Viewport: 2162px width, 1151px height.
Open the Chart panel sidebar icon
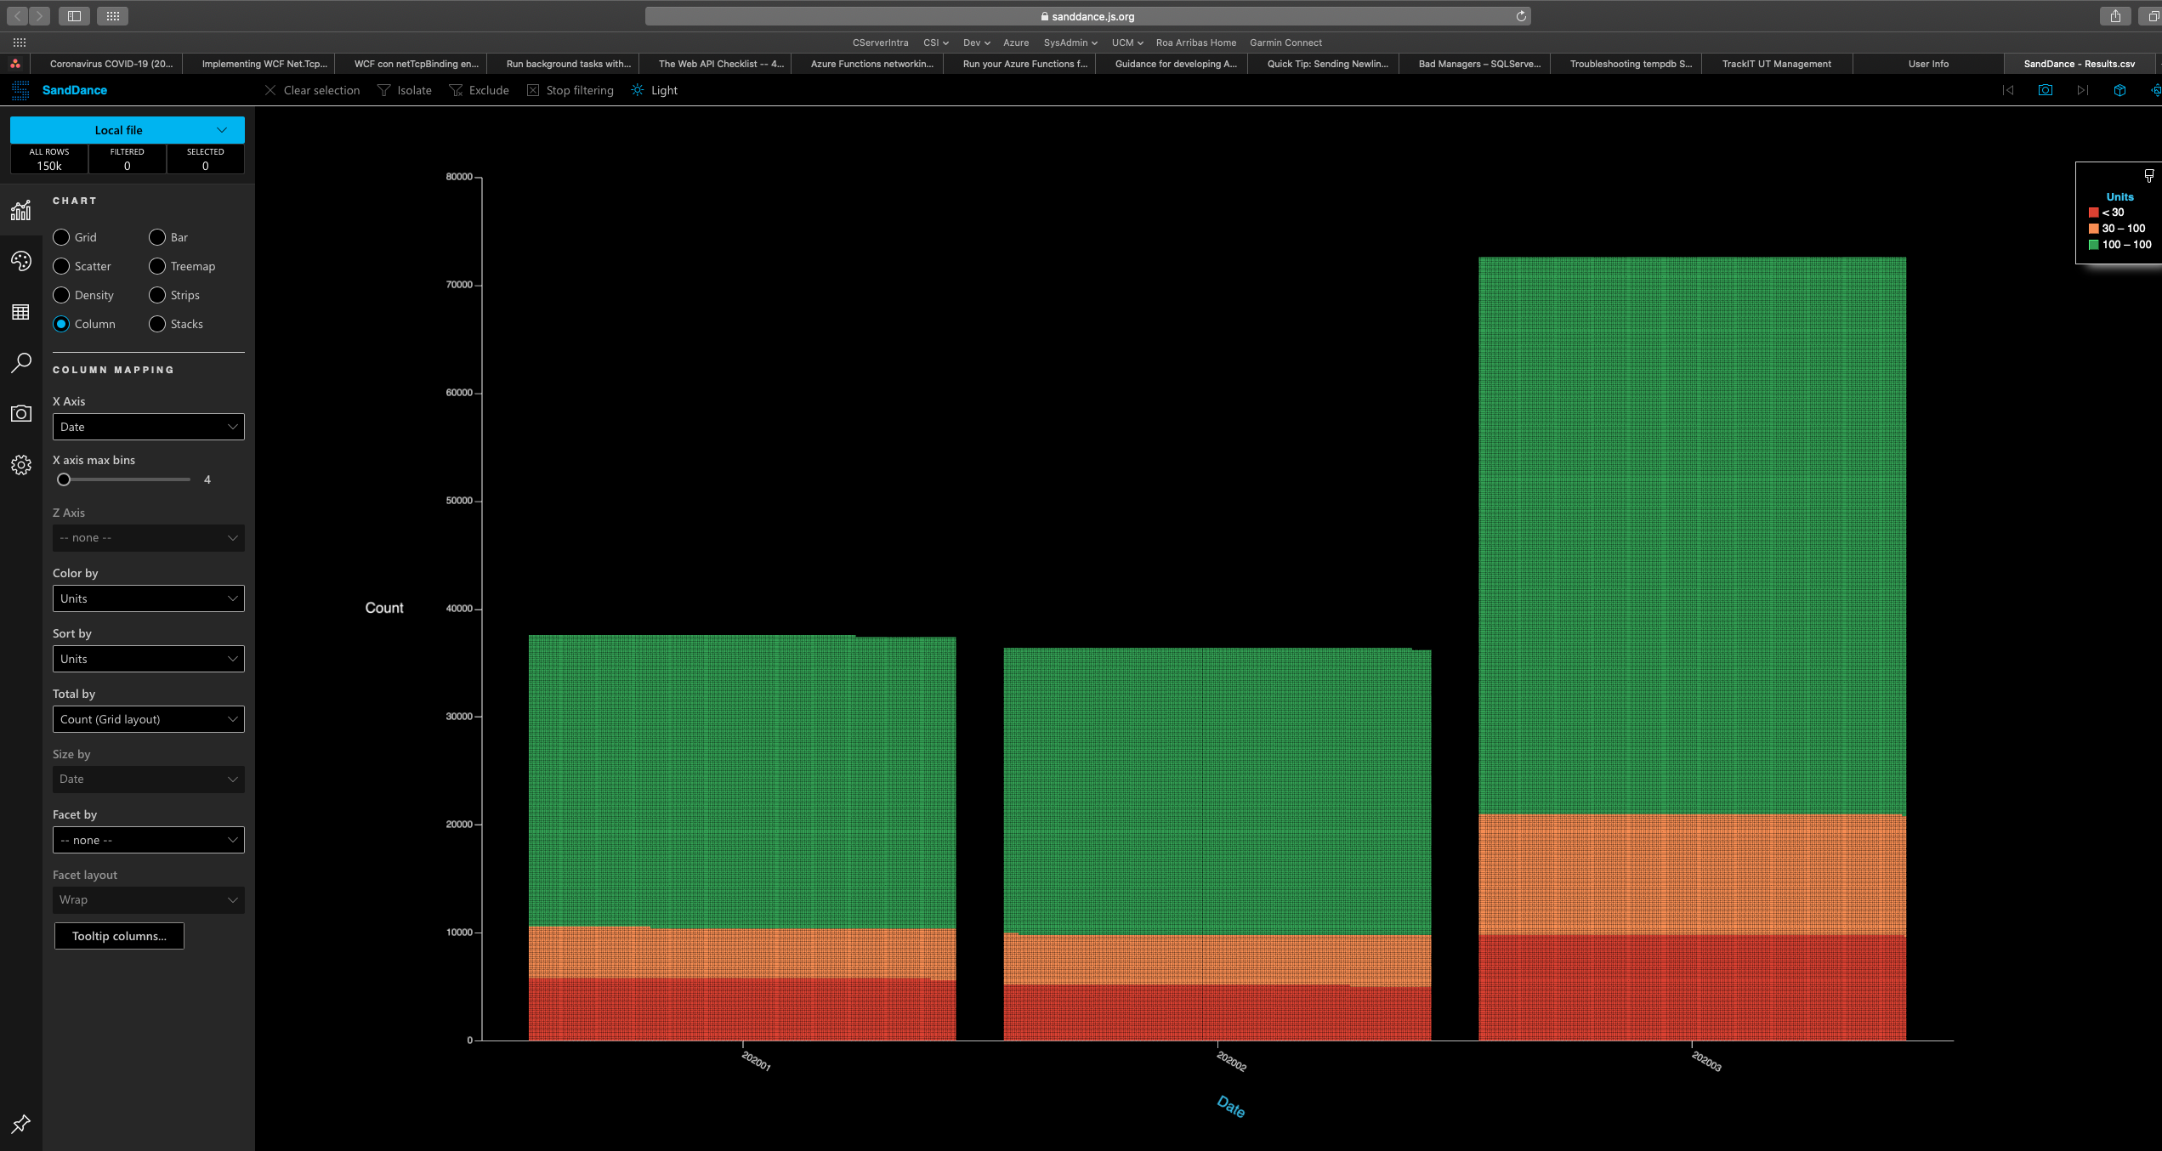[x=20, y=210]
